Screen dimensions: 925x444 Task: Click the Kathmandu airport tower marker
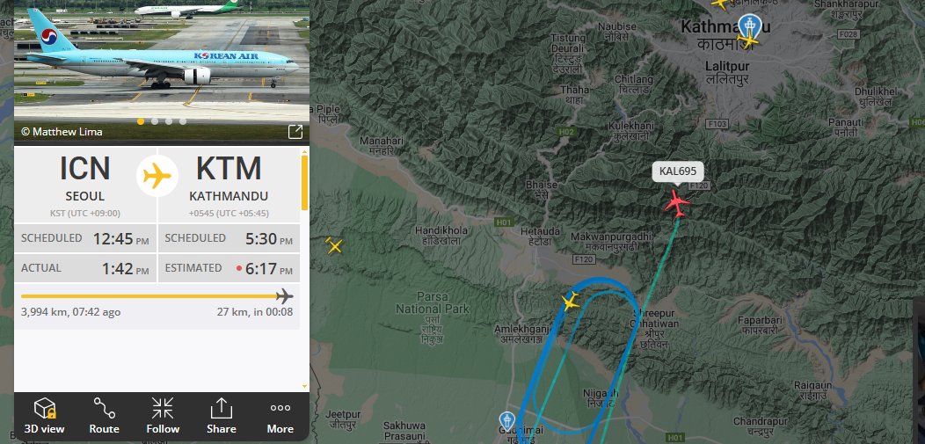click(750, 25)
